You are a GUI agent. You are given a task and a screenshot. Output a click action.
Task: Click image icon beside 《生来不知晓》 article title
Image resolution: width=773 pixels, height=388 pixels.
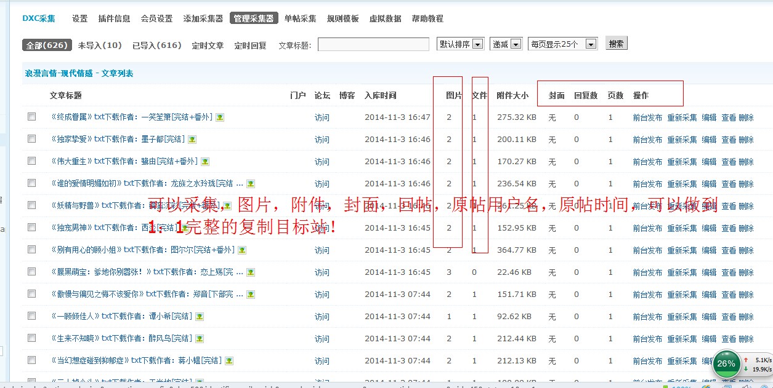click(200, 339)
